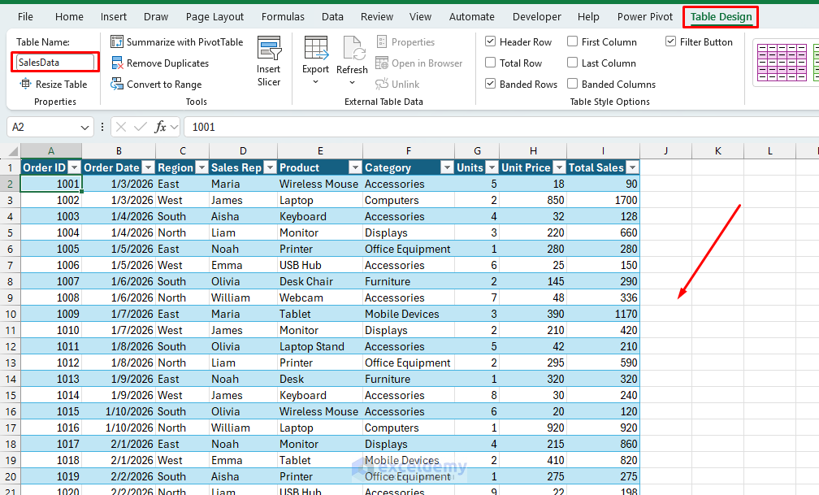819x495 pixels.
Task: Click Insert Slicer icon
Action: [x=269, y=48]
